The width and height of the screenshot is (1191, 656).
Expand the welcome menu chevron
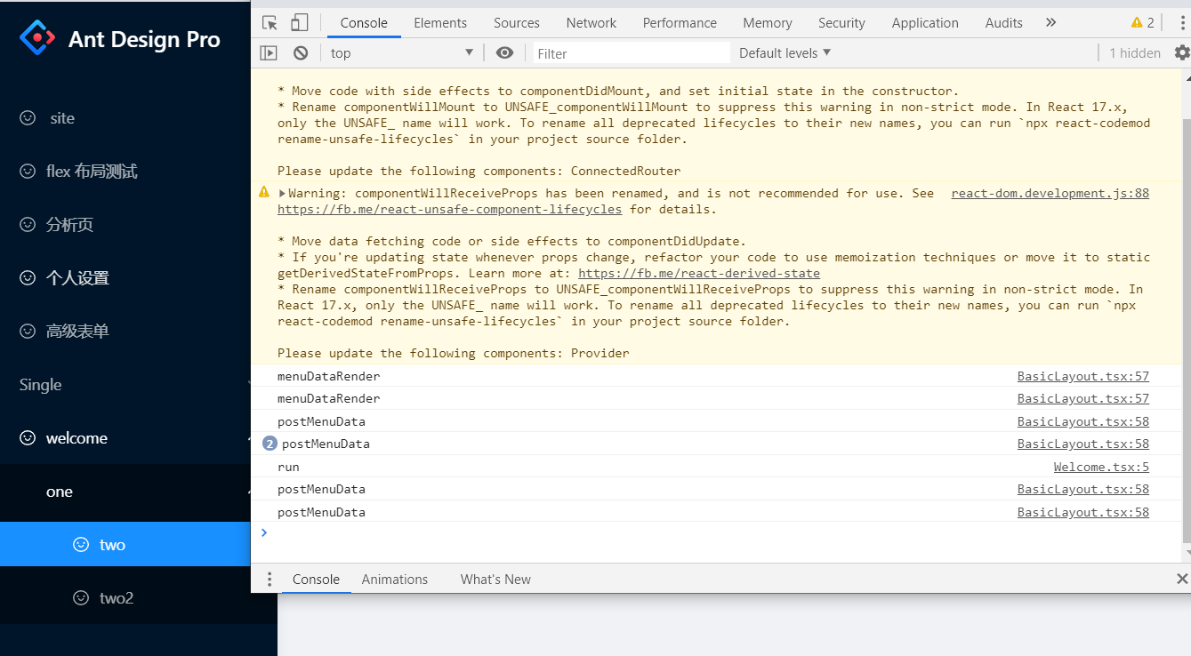pyautogui.click(x=252, y=437)
